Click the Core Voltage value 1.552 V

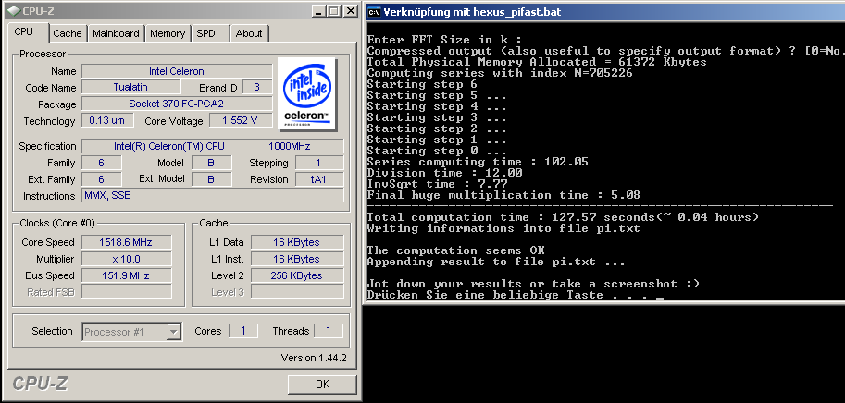click(241, 120)
